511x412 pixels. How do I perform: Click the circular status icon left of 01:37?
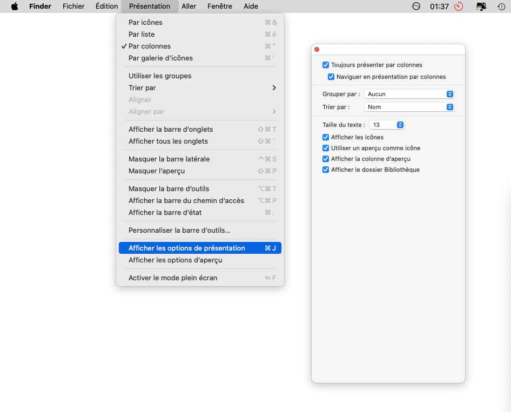(x=416, y=6)
